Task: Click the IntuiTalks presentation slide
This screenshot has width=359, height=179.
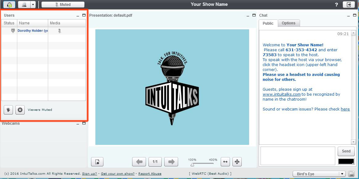Action: tap(172, 87)
